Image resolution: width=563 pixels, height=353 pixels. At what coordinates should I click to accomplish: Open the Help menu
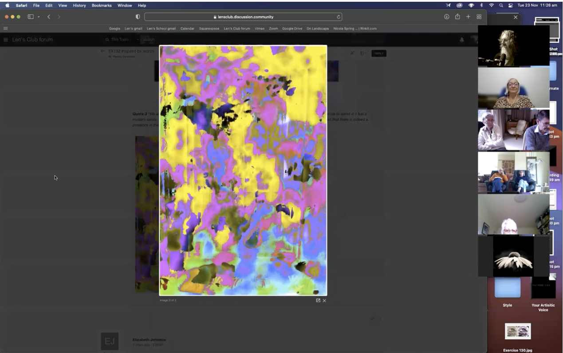click(x=142, y=5)
